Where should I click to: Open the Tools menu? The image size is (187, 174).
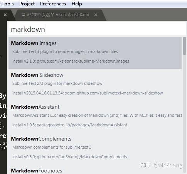tap(7, 4)
